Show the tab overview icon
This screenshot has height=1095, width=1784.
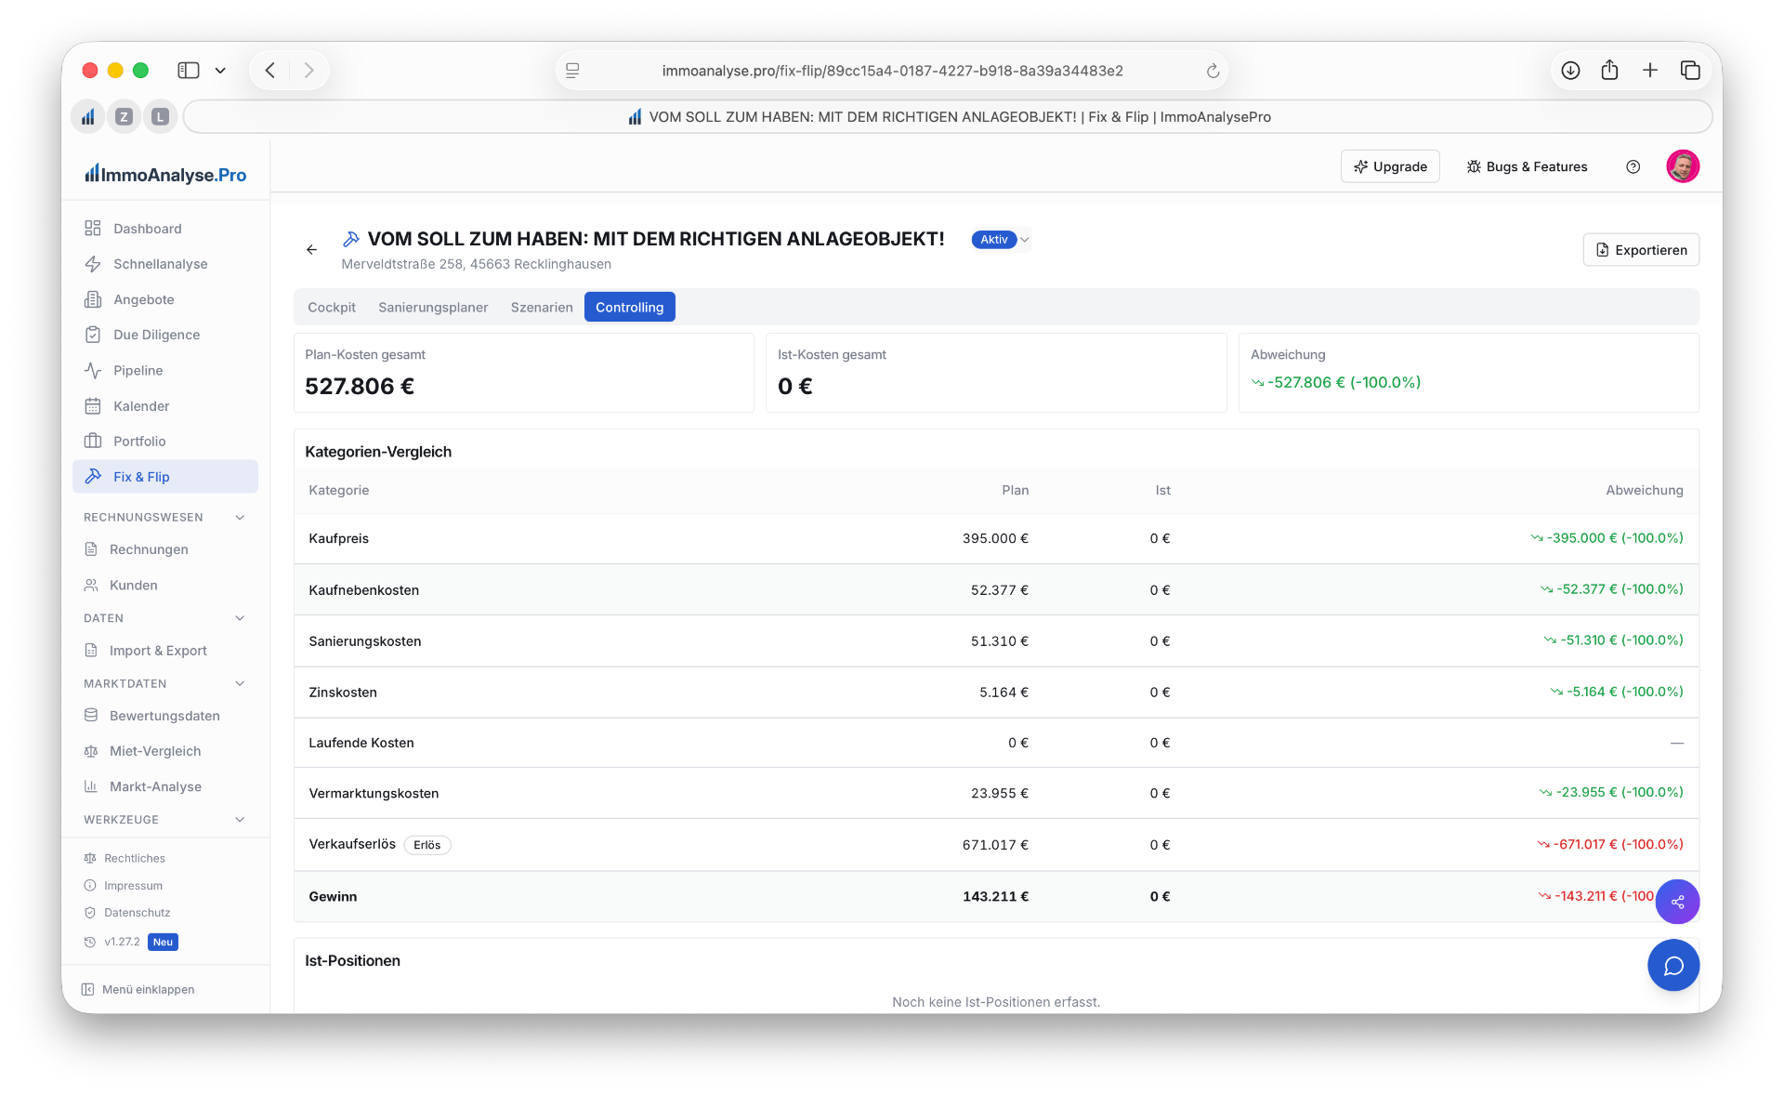click(x=1690, y=71)
